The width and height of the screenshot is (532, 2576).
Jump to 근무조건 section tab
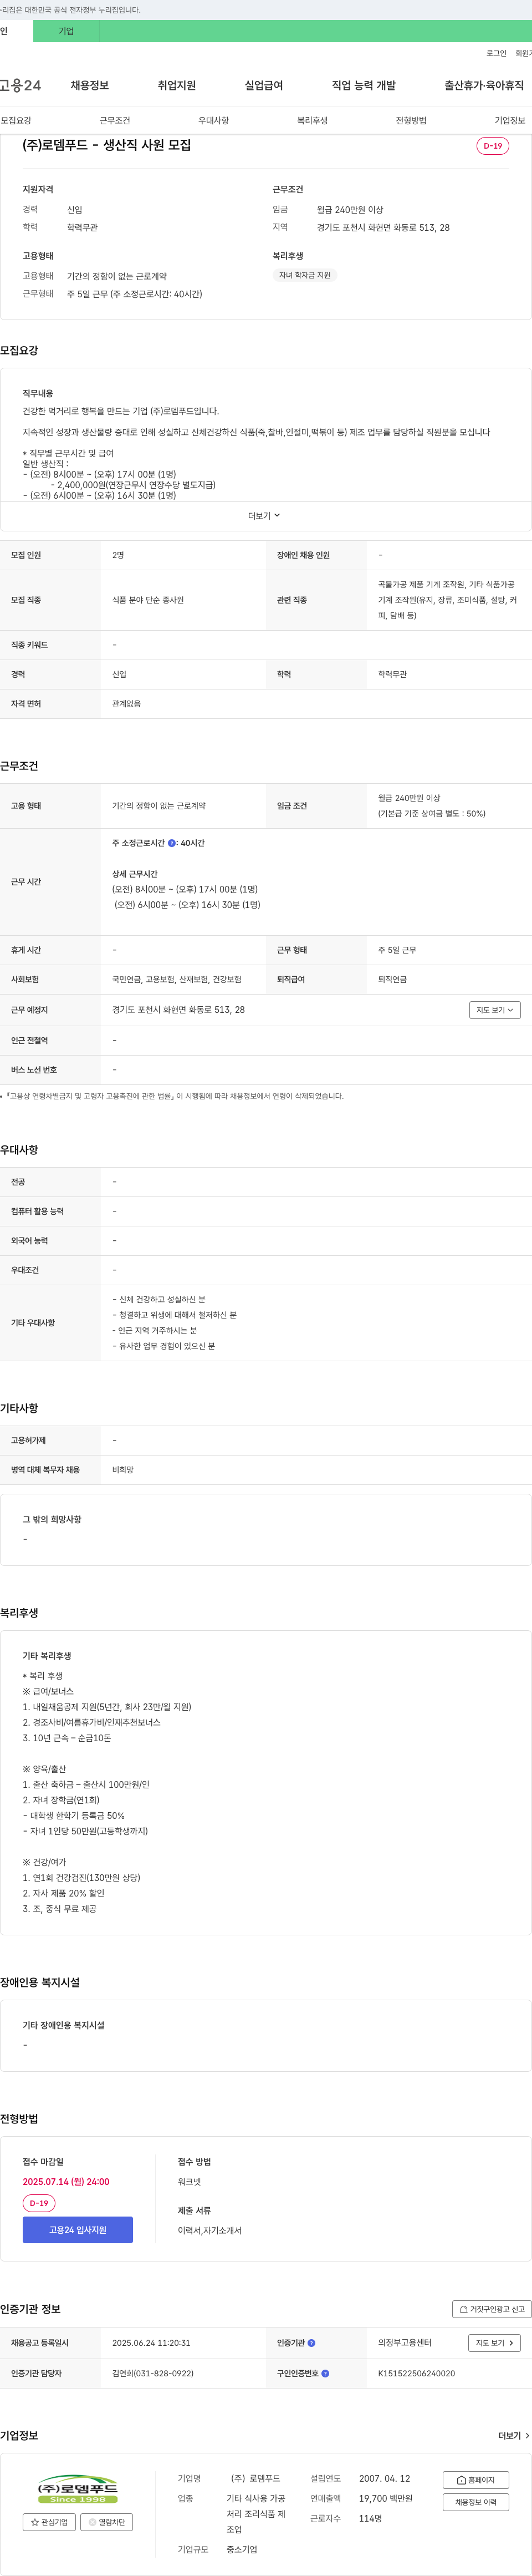point(115,120)
